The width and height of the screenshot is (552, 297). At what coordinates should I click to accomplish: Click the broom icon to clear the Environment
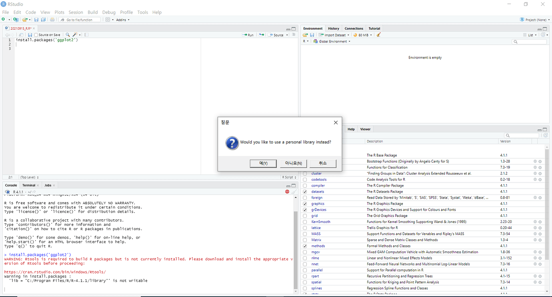(x=378, y=35)
